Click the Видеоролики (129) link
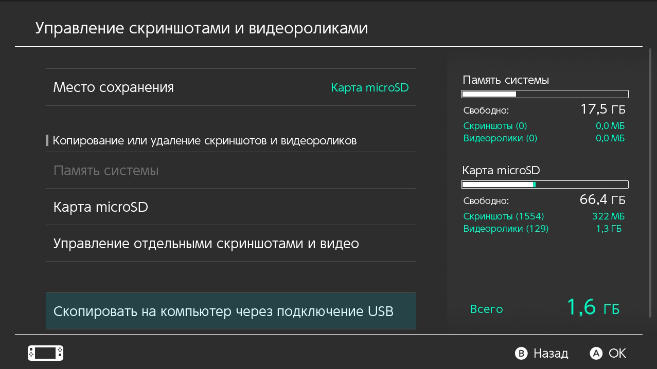The image size is (657, 369). tap(506, 228)
